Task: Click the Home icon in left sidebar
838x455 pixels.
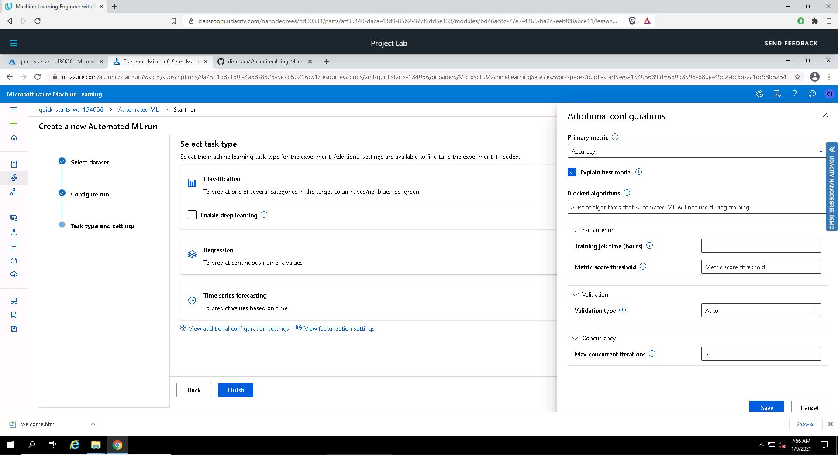Action: (x=14, y=138)
